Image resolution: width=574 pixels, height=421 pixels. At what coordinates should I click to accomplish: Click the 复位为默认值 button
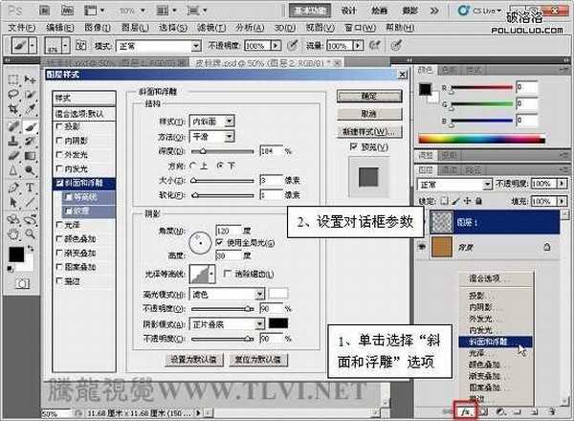[258, 360]
